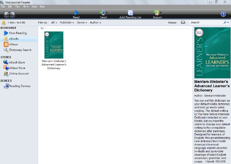Open Online Account
The width and height of the screenshot is (231, 164).
19,73
